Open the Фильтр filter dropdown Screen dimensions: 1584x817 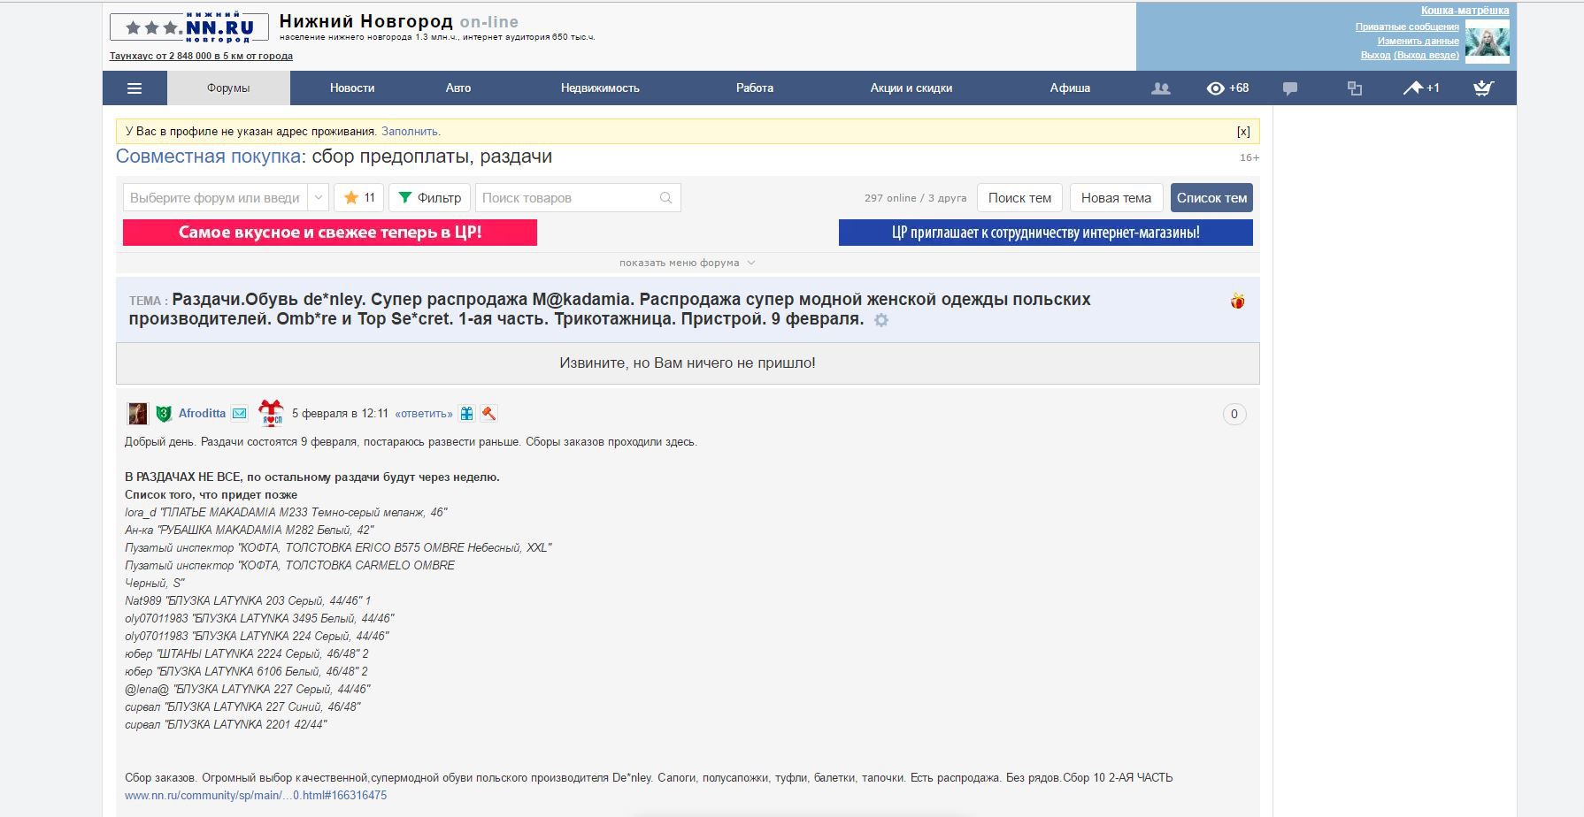click(429, 197)
